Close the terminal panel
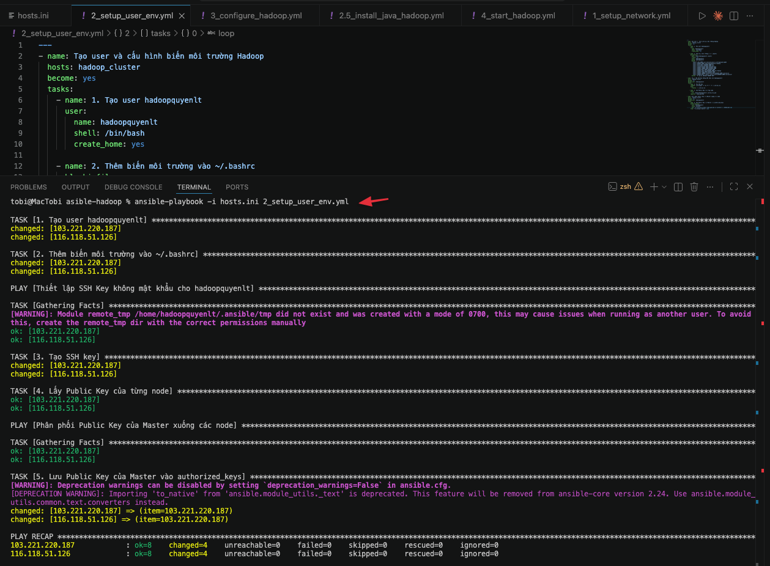 point(750,186)
